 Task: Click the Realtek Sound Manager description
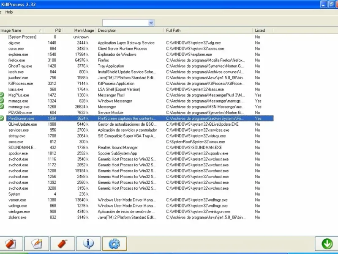pyautogui.click(x=118, y=147)
